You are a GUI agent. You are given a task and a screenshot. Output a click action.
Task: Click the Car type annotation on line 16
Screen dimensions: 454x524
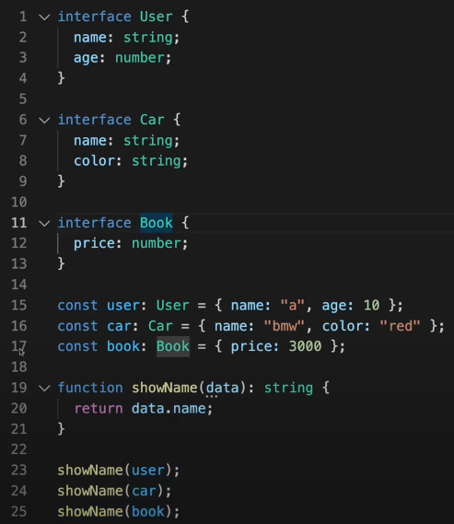160,326
